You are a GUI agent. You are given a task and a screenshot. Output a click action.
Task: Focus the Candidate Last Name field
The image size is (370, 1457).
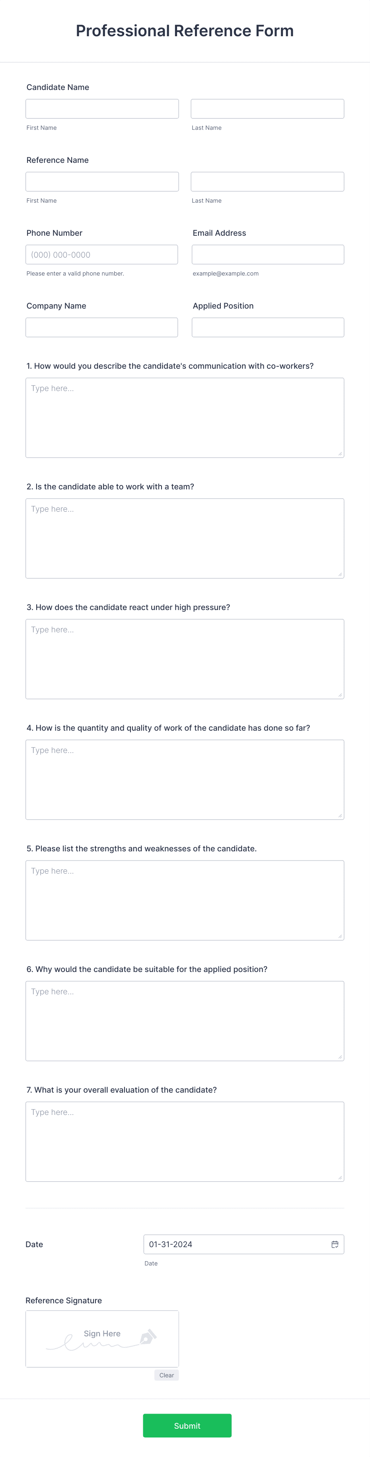pos(267,109)
